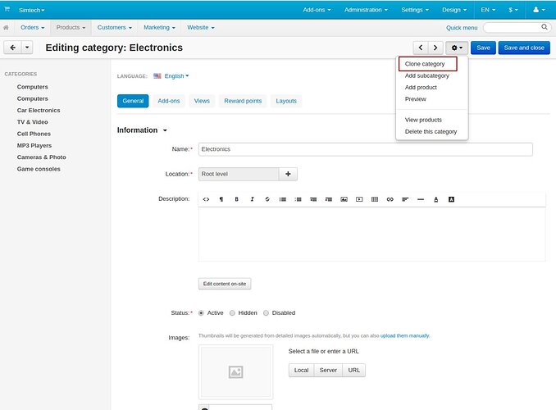The height and width of the screenshot is (410, 556).
Task: Click the plus icon beside Root level
Action: coord(288,174)
